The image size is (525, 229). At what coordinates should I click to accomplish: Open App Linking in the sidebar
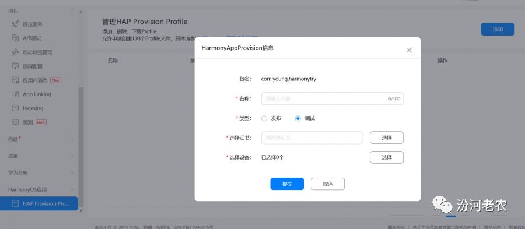(37, 94)
